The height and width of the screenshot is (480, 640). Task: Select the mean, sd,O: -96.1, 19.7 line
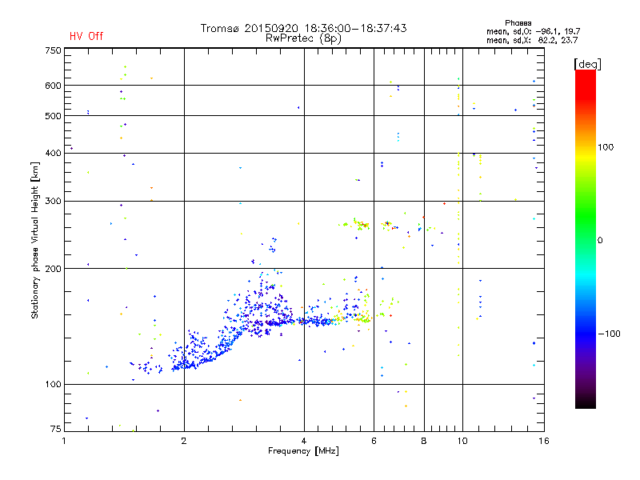(x=533, y=31)
